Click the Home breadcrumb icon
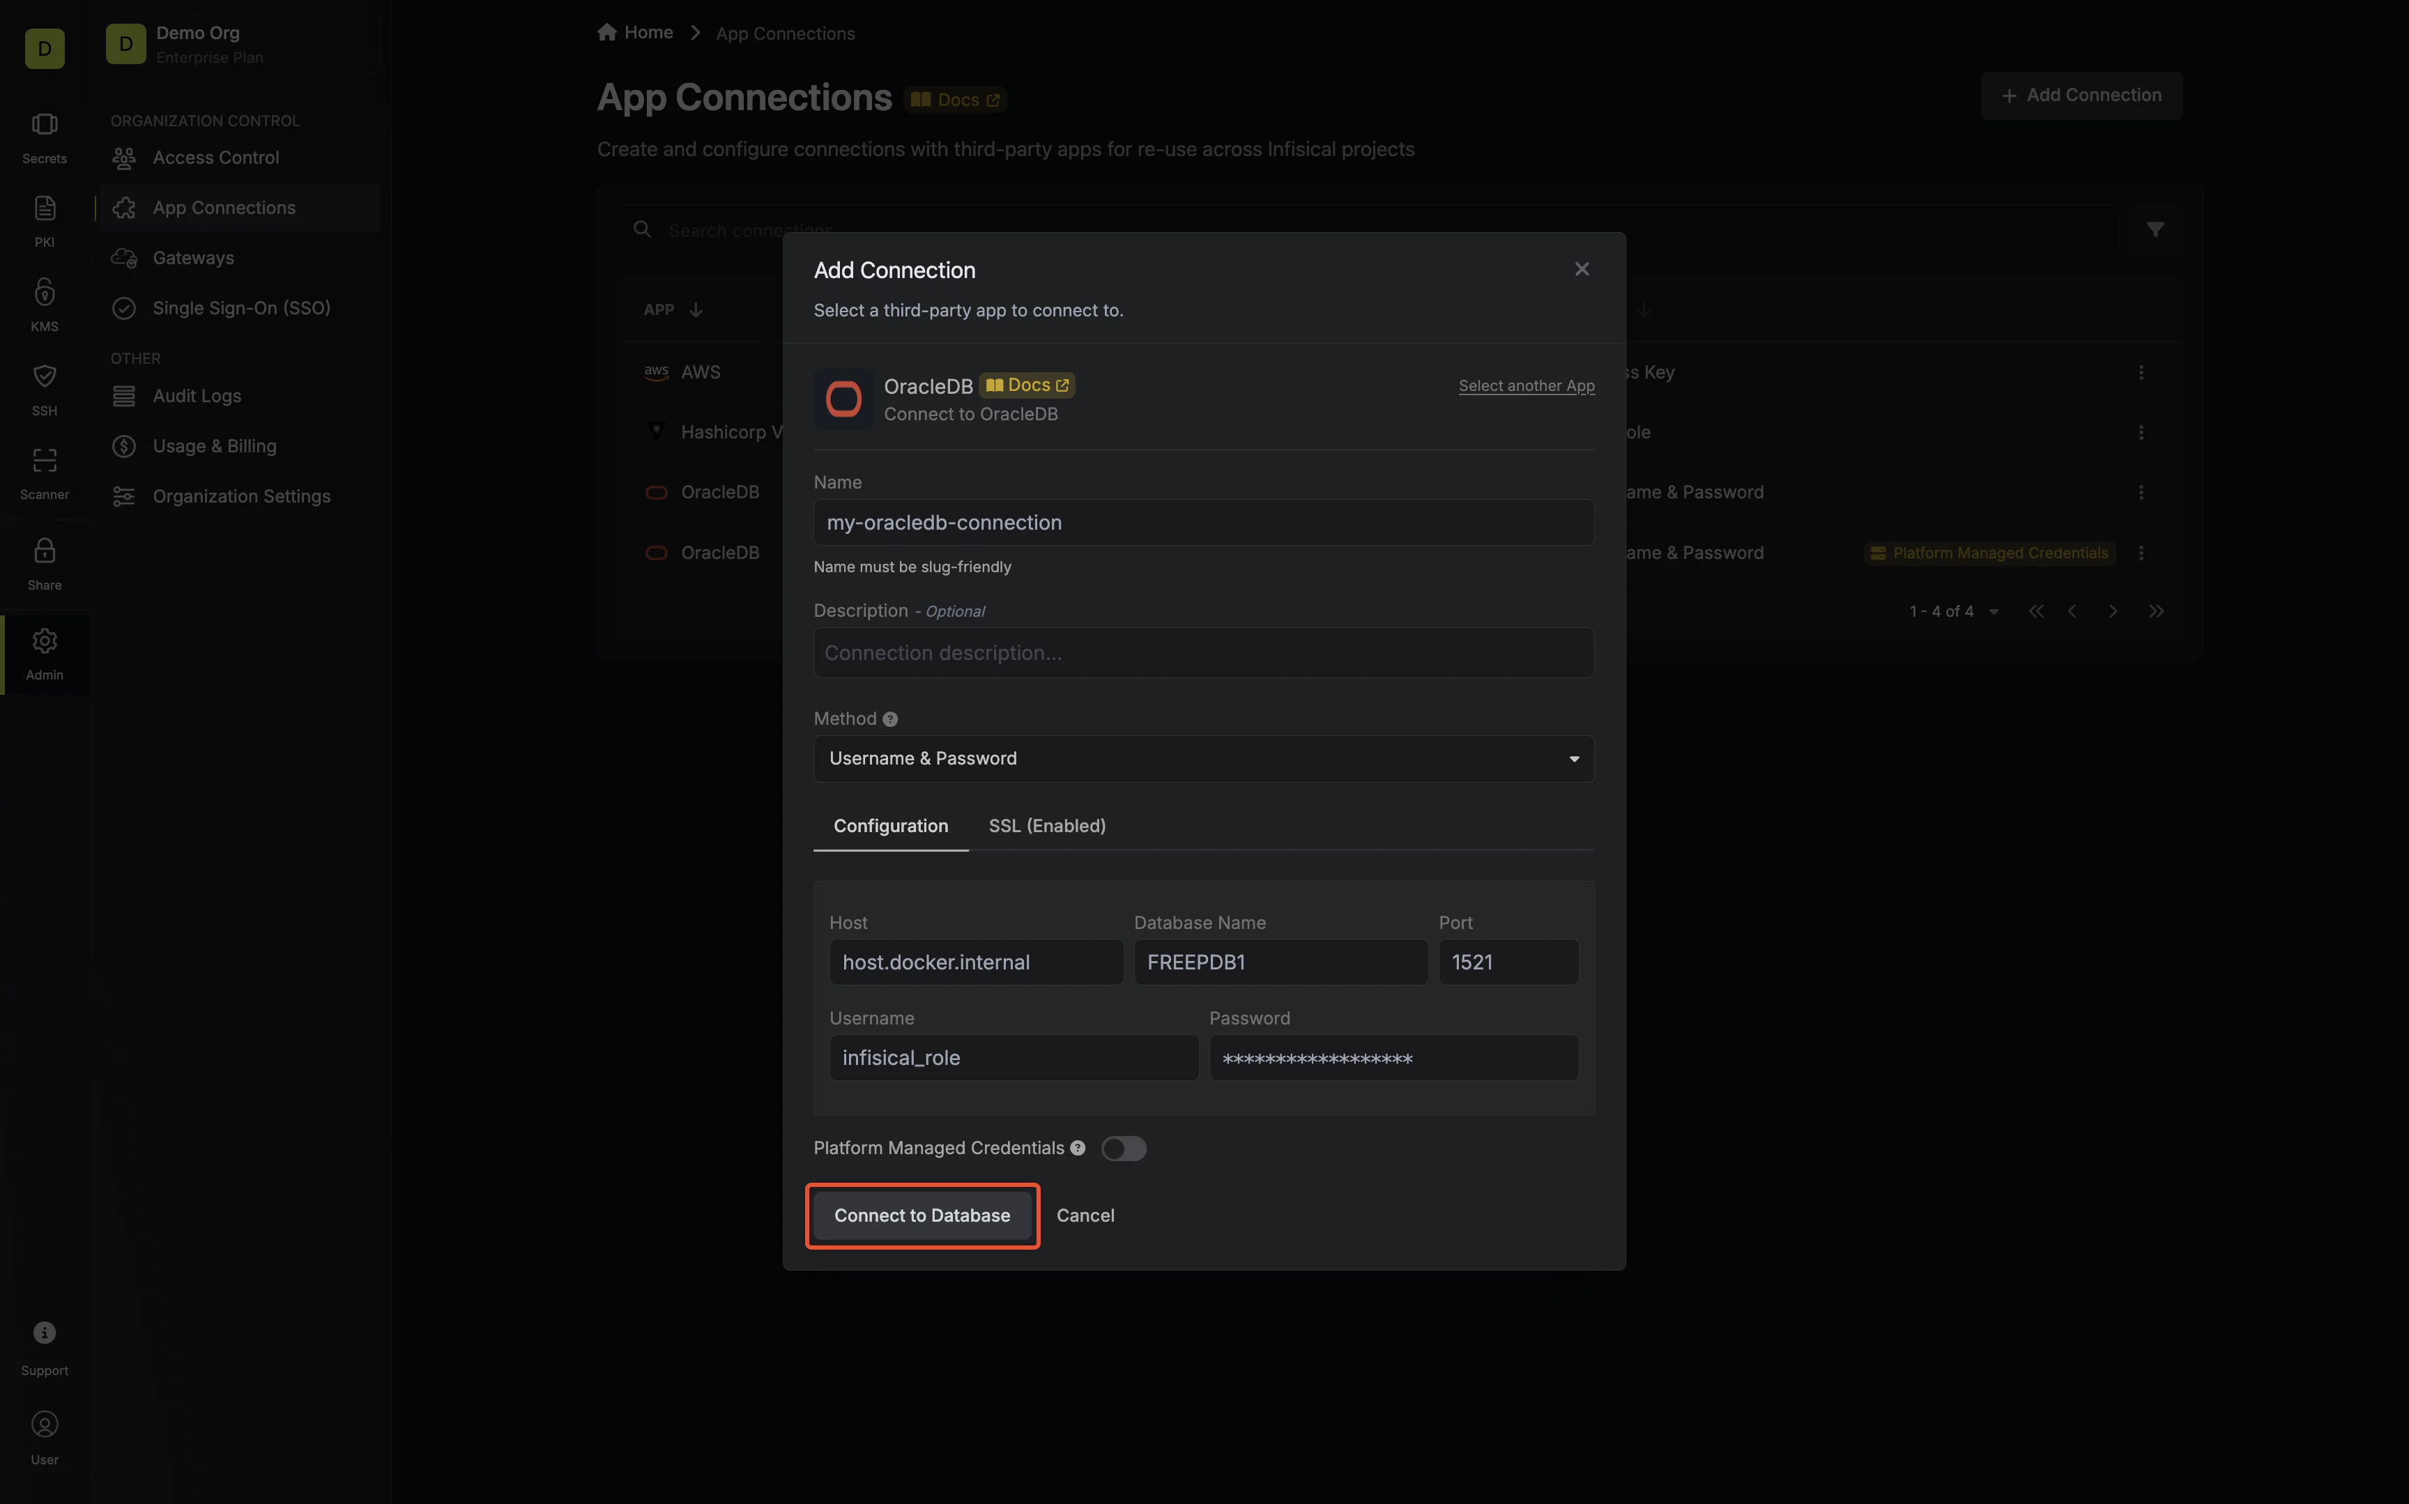This screenshot has width=2409, height=1504. click(606, 32)
